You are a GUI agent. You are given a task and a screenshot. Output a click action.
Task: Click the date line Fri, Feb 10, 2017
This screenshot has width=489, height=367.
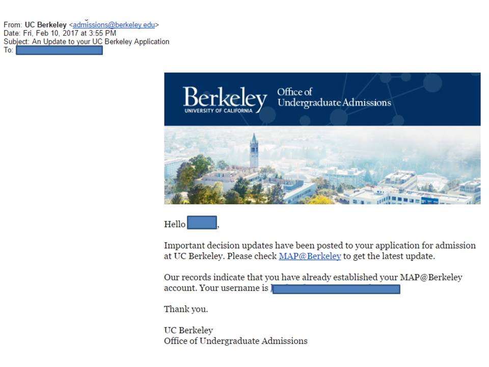coord(60,33)
